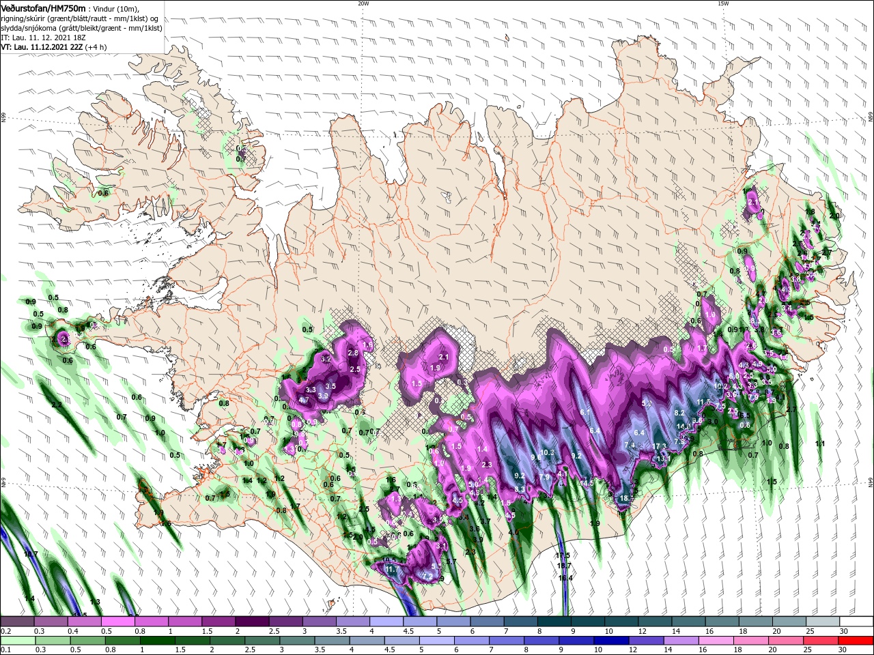Select the blue-violet 12 swatch on rain scale

[645, 640]
